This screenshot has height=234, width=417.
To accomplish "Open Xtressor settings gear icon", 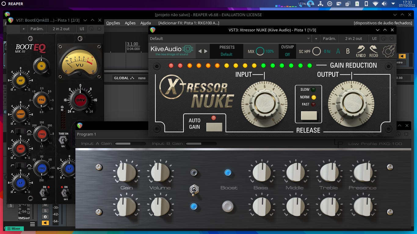I will [389, 51].
